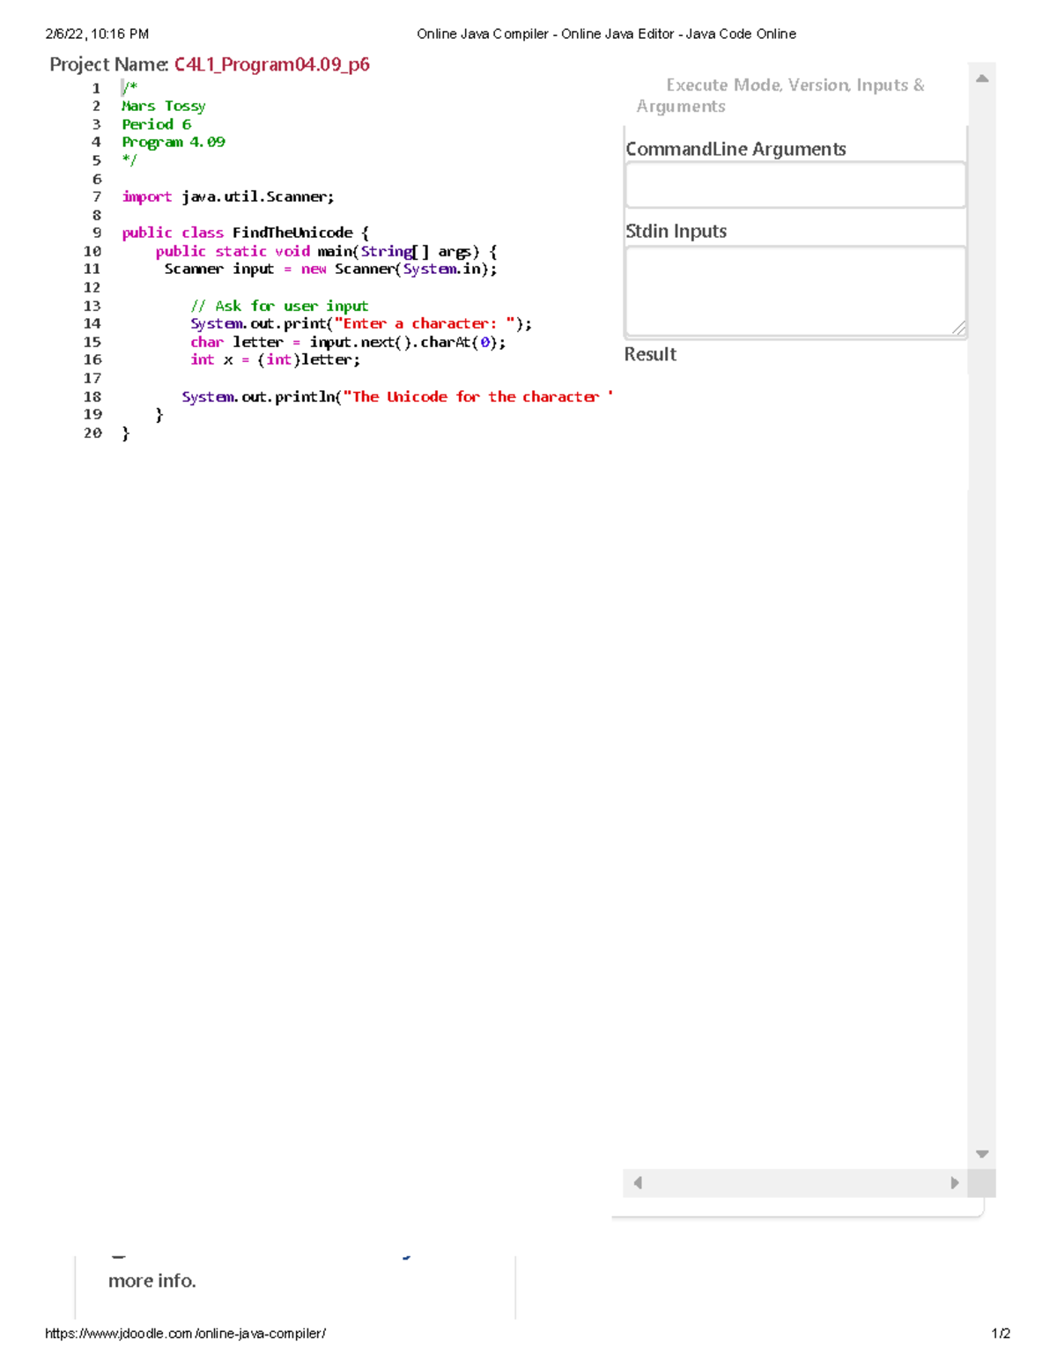Click the horizontal scrollbar track
The image size is (1057, 1368).
pos(795,1183)
